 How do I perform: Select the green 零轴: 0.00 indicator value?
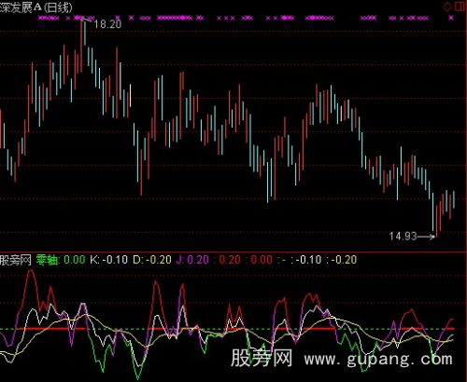[x=61, y=260]
